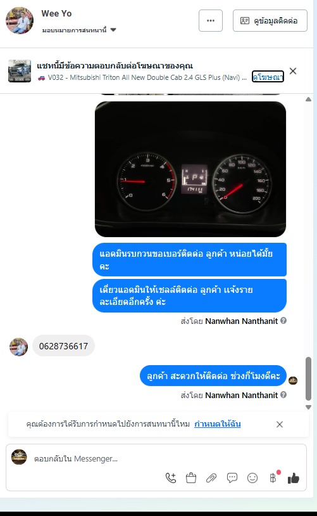Dismiss the ad reply banner
The width and height of the screenshot is (317, 516).
[293, 71]
